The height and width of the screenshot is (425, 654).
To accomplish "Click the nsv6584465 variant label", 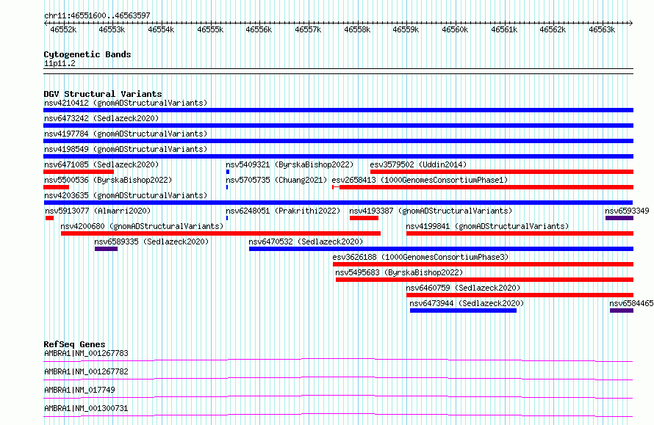I will pyautogui.click(x=631, y=303).
